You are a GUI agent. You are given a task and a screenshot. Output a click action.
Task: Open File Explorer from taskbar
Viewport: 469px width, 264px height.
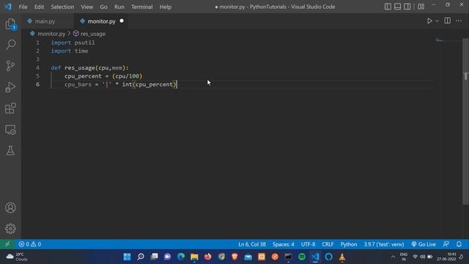point(194,257)
